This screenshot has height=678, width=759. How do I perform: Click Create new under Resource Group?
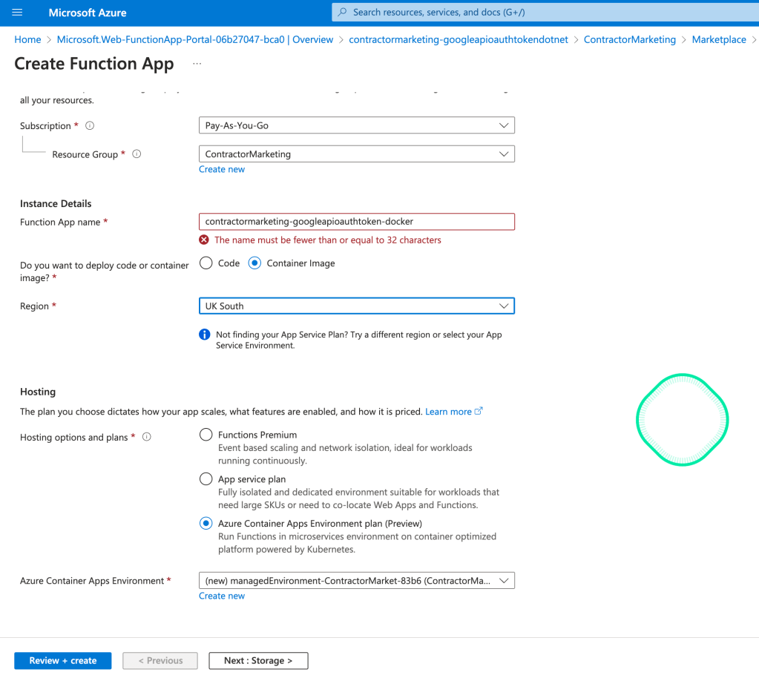222,169
